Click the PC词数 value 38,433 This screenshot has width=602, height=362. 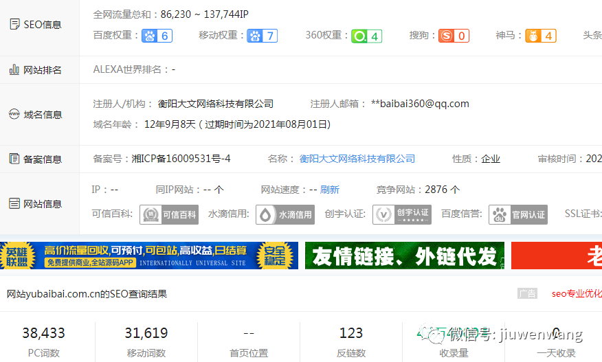pyautogui.click(x=43, y=333)
